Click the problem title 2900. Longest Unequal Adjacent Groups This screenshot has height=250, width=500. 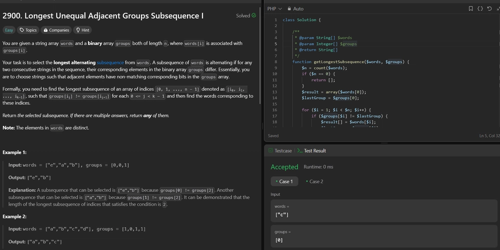(x=103, y=15)
